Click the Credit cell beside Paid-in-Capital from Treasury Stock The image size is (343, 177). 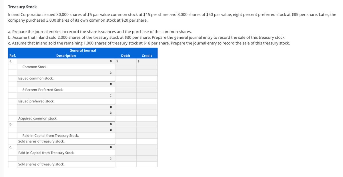[147, 135]
